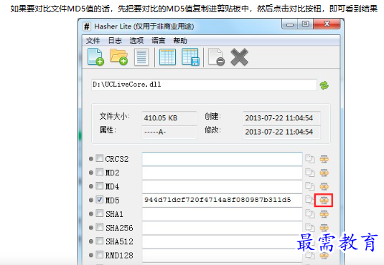384x265 pixels.
Task: Open the 帮助 menu
Action: click(x=180, y=40)
